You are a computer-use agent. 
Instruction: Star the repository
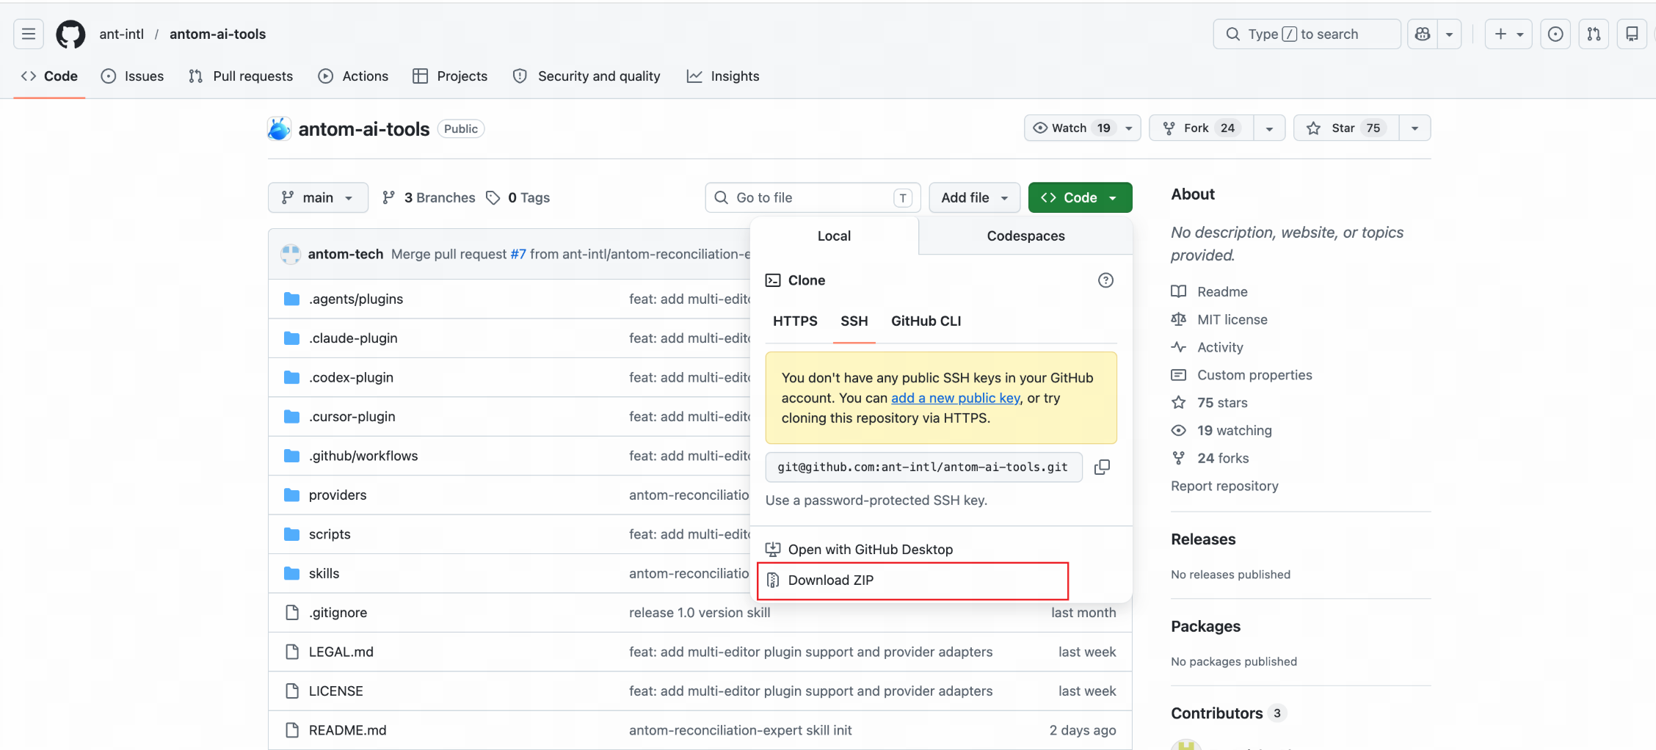[x=1345, y=128]
